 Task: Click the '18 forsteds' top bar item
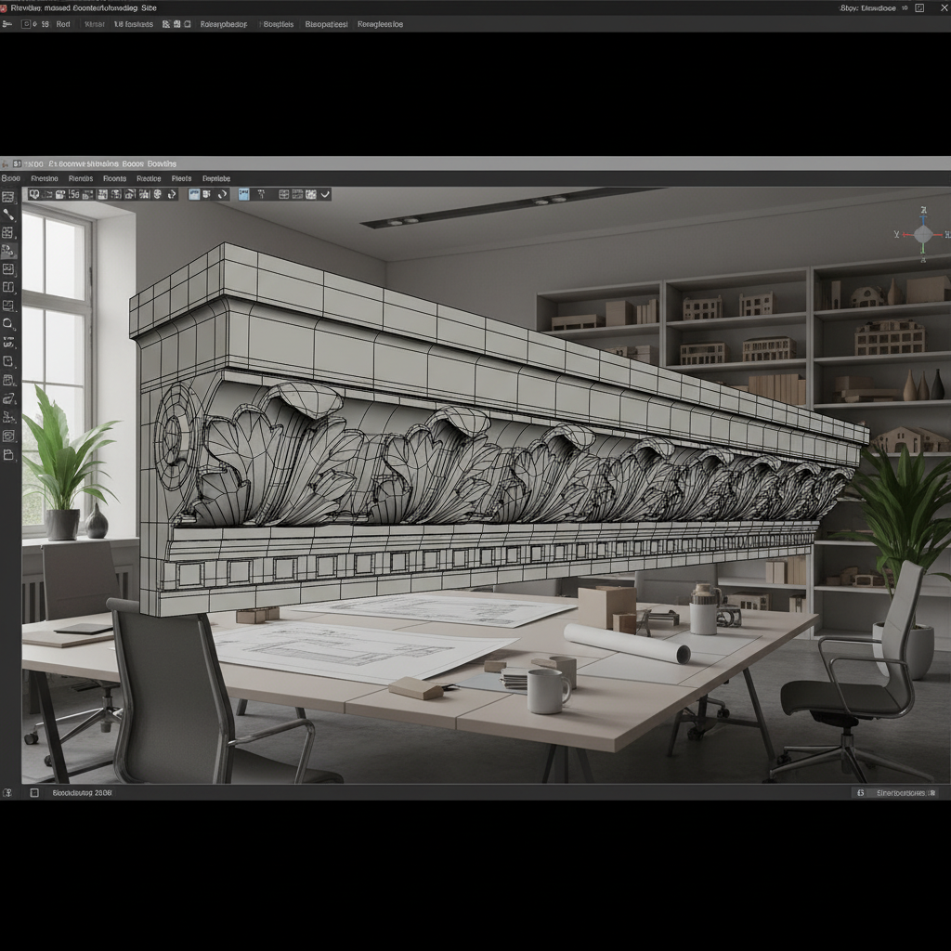(x=134, y=24)
